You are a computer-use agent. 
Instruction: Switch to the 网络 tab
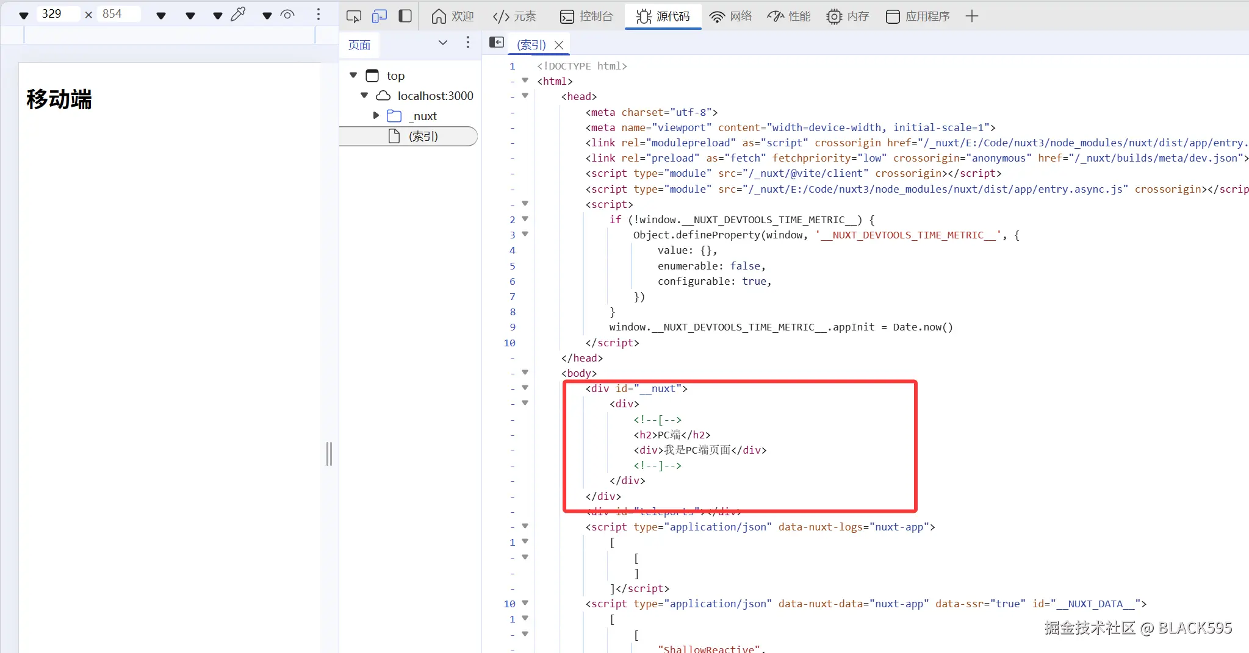731,16
